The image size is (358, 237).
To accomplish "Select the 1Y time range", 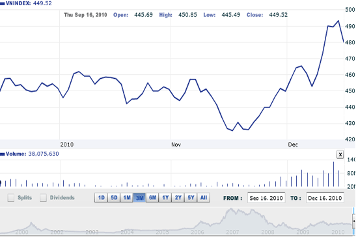I will click(165, 198).
